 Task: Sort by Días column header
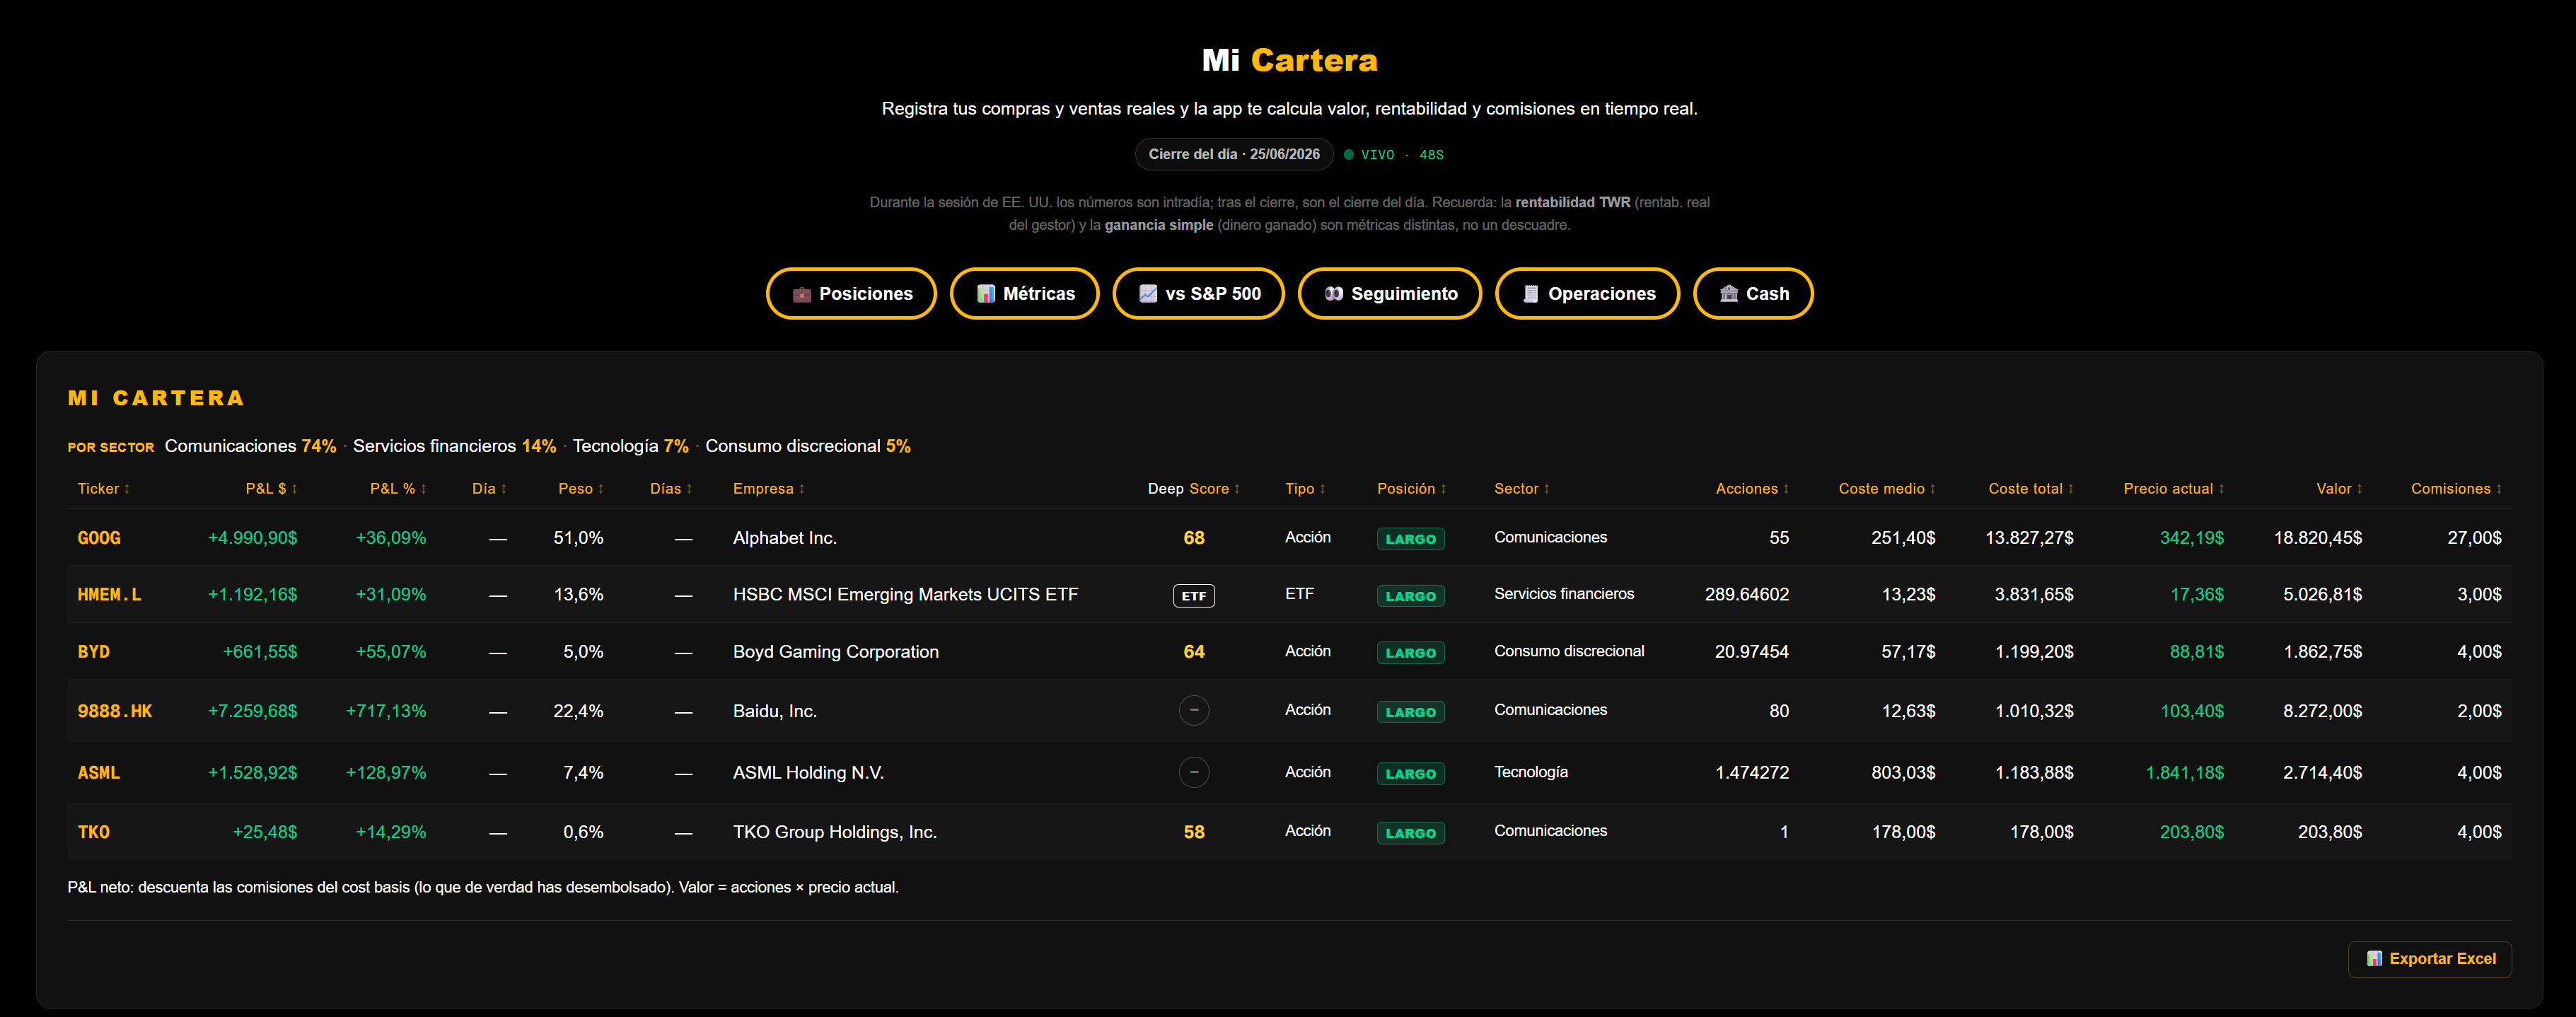coord(671,488)
